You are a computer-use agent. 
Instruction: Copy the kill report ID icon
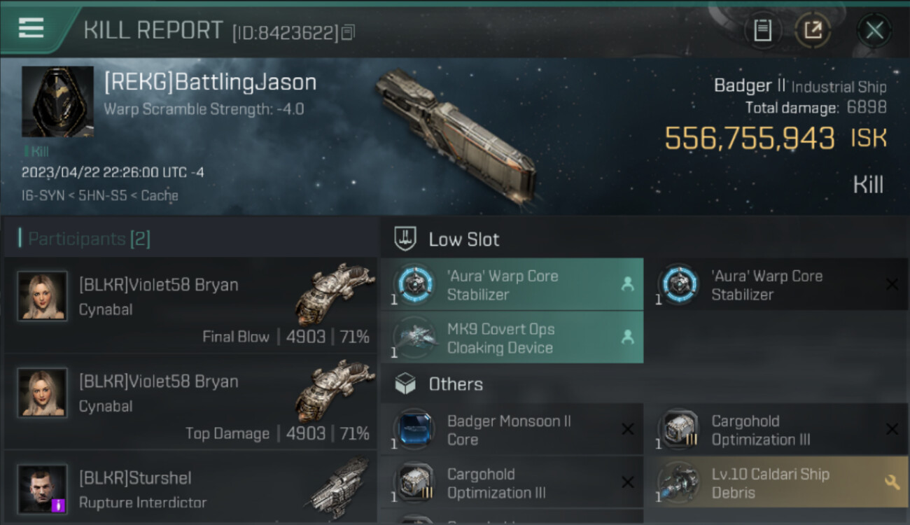349,32
